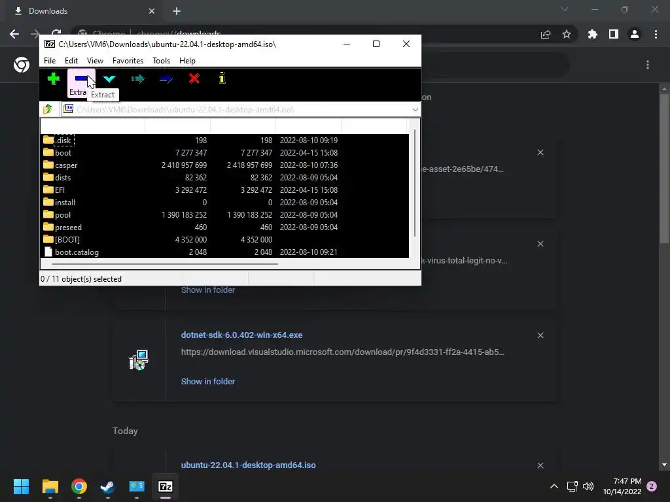Click the 7-Zip path address field

tap(239, 110)
